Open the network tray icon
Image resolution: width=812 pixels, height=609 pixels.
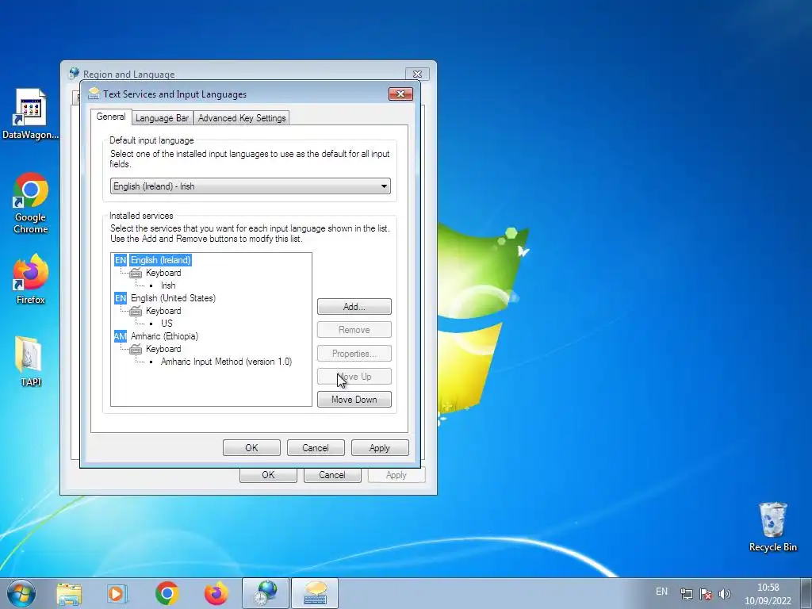point(686,594)
